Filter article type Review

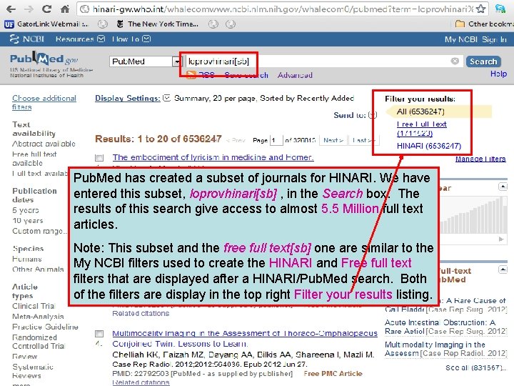24,356
